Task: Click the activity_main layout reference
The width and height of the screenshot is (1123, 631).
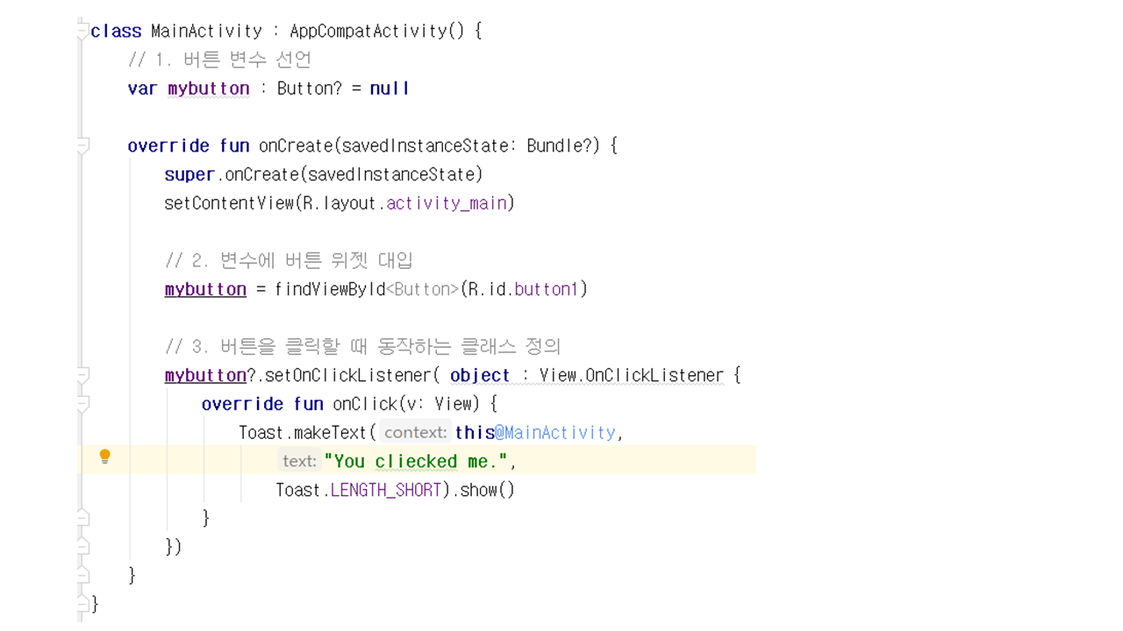Action: [447, 203]
